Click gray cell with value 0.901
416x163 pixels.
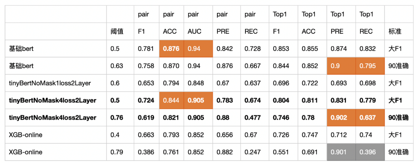341,152
